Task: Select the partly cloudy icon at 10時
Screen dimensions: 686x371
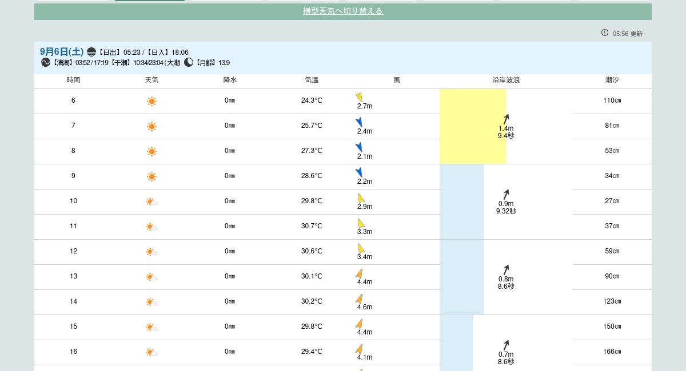Action: pos(151,201)
